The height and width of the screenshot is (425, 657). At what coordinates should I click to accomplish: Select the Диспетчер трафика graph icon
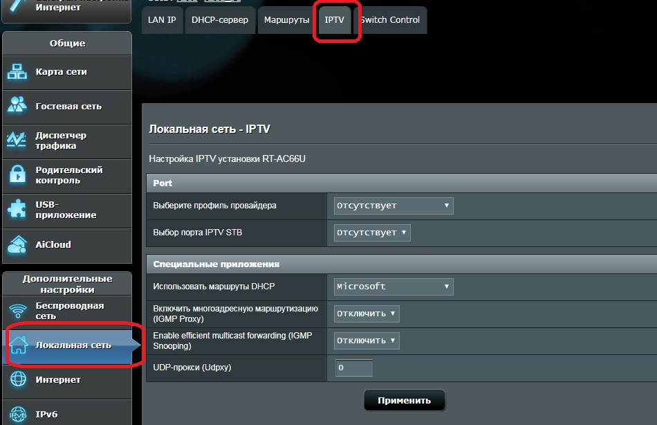pos(17,140)
